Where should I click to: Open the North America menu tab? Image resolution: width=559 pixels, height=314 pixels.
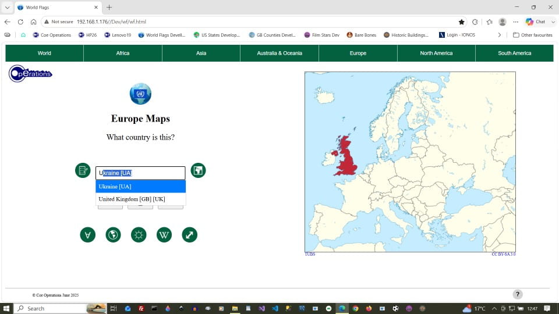[x=436, y=53]
